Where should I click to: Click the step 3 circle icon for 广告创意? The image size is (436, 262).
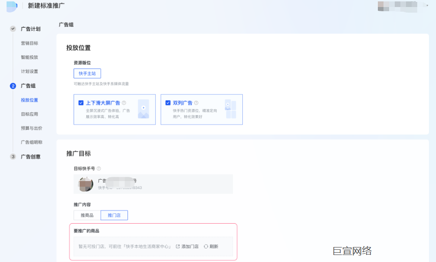tap(13, 157)
